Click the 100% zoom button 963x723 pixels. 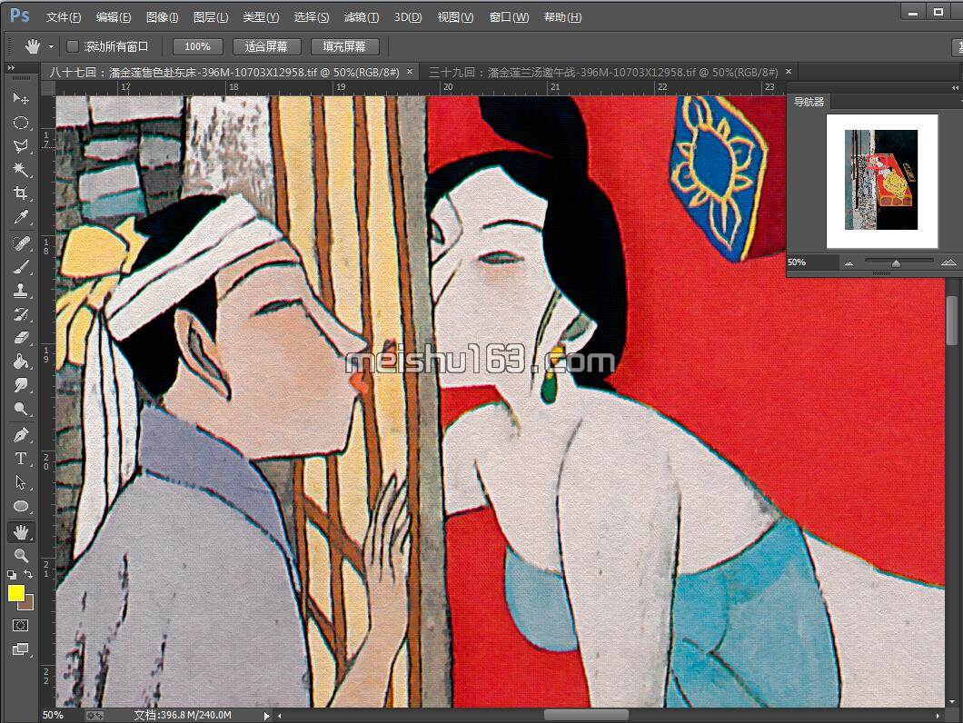[x=197, y=46]
